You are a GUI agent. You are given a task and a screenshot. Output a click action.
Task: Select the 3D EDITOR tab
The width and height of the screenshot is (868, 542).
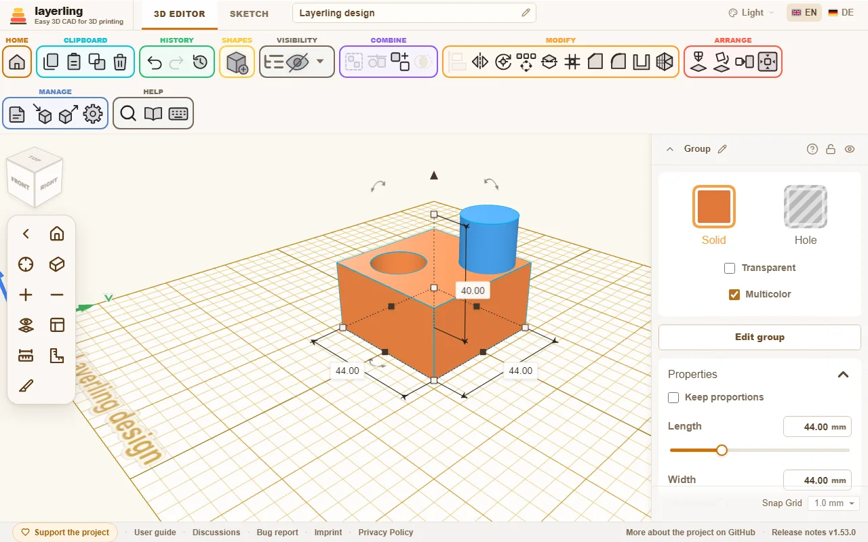coord(179,14)
